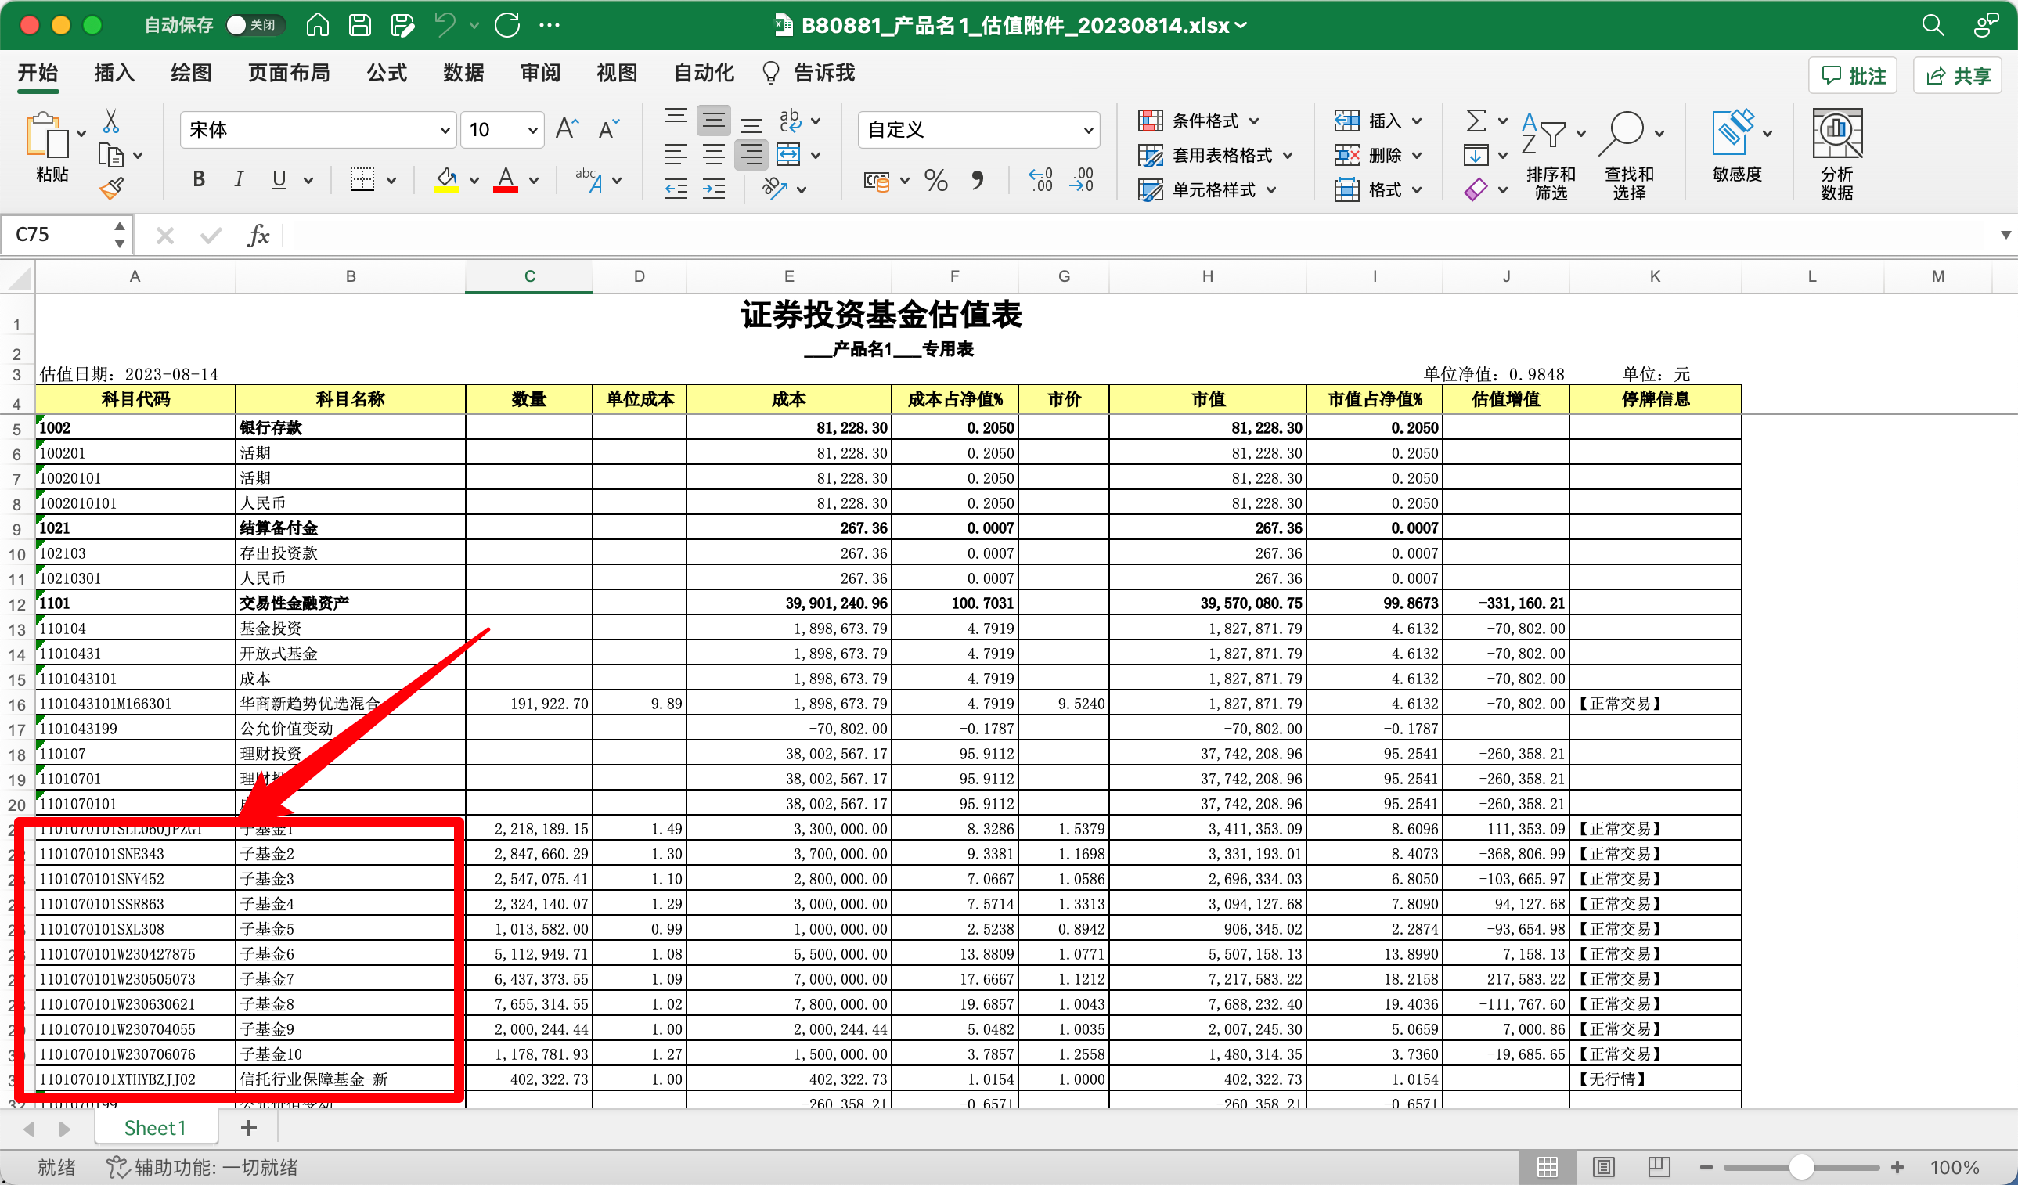Click the Cut scissors icon
Image resolution: width=2018 pixels, height=1185 pixels.
(x=111, y=121)
